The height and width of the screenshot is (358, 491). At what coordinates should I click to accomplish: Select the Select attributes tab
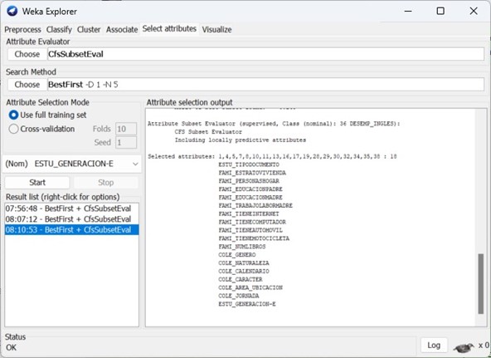(x=169, y=28)
